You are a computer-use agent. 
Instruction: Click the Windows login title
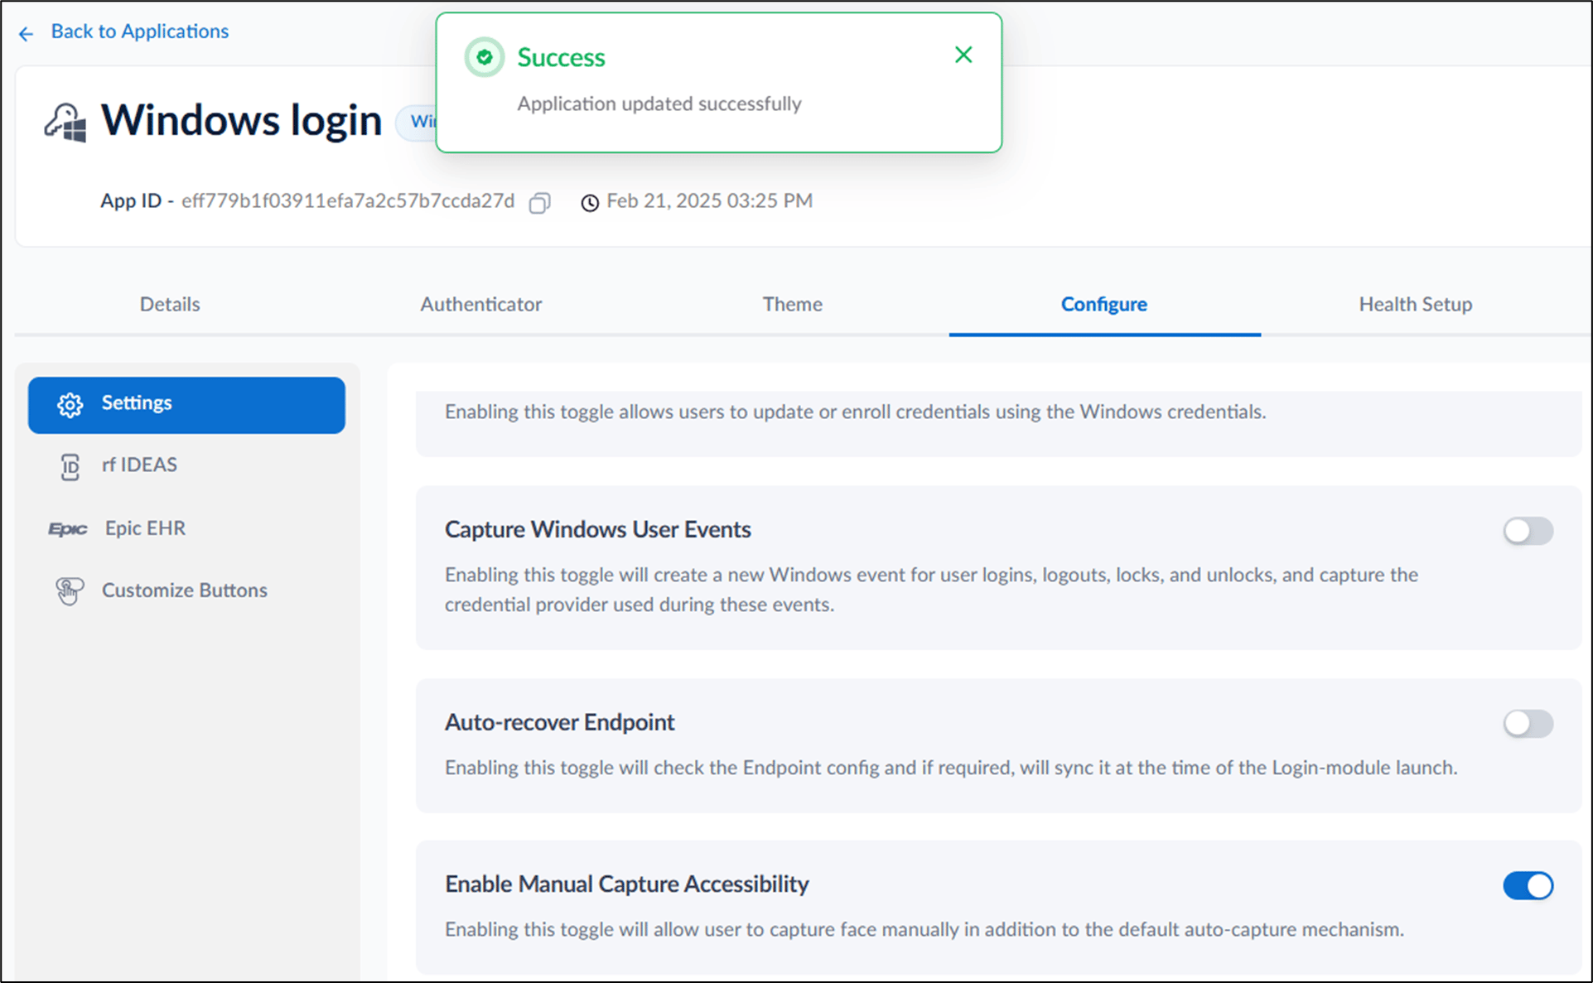242,121
